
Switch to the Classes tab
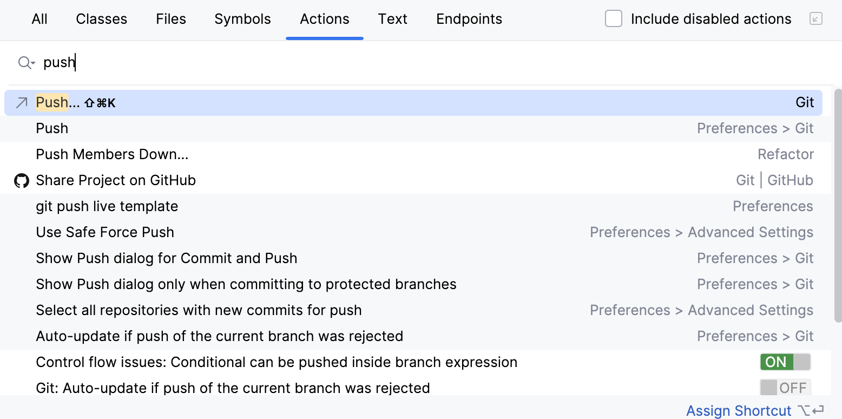[101, 18]
